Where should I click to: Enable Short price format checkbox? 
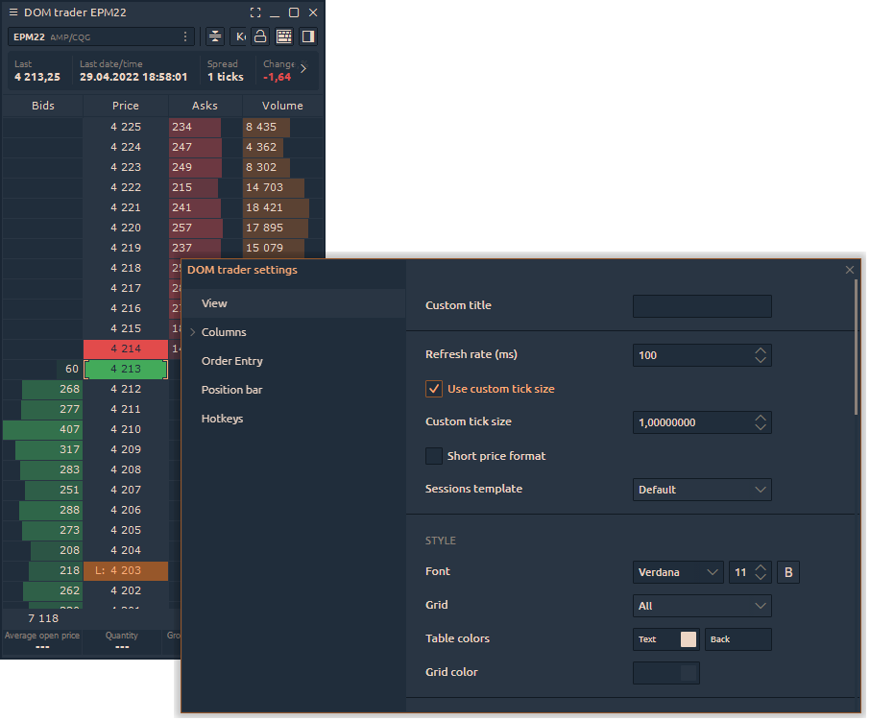[x=434, y=456]
